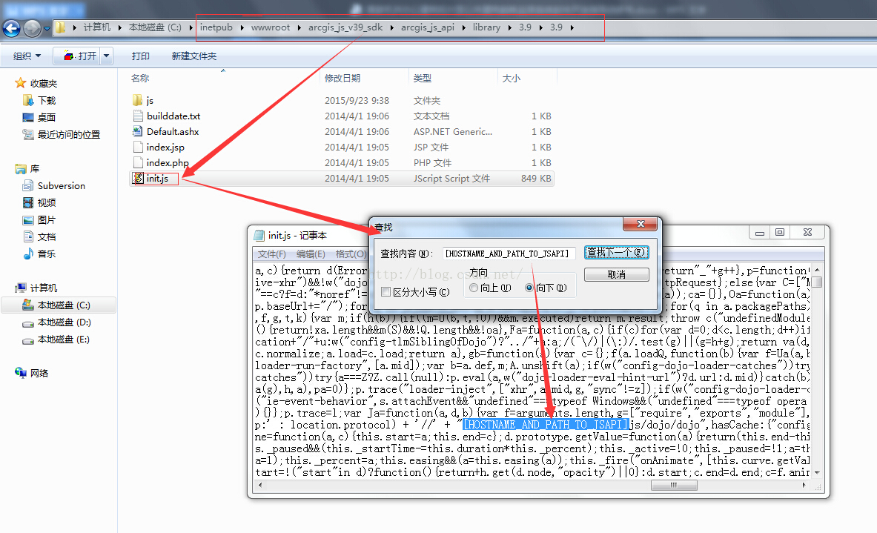The height and width of the screenshot is (533, 877).
Task: Select 向上 search direction radio button
Action: tap(474, 288)
